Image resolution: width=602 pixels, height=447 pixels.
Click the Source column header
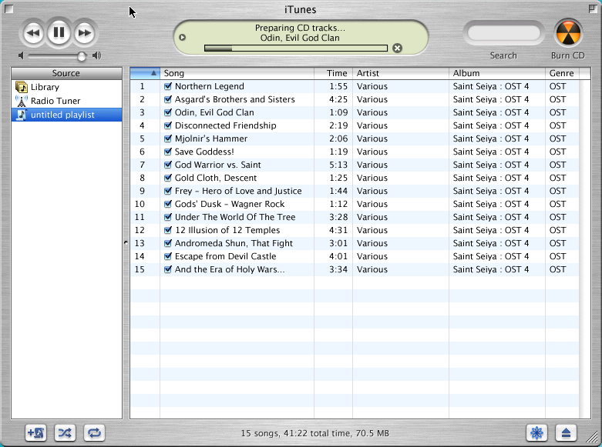(66, 73)
